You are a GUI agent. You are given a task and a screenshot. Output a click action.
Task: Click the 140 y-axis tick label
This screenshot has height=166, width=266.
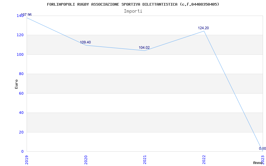coord(20,16)
